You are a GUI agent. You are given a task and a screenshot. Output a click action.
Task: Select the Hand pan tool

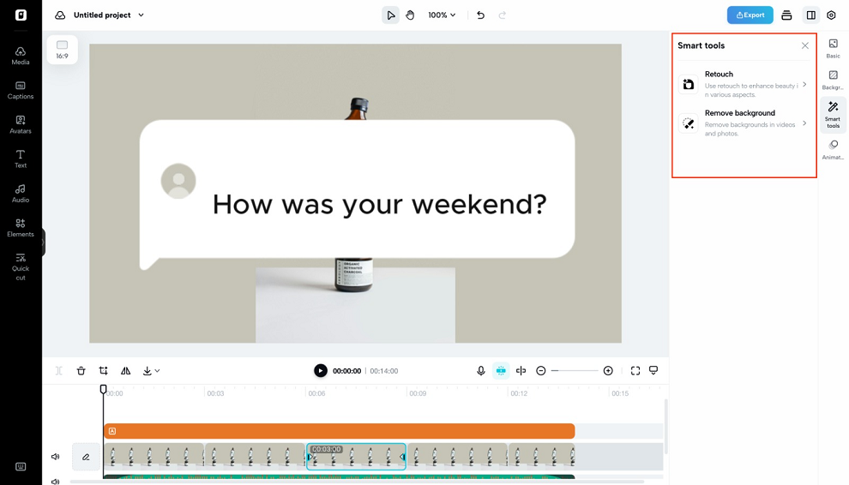pyautogui.click(x=410, y=15)
